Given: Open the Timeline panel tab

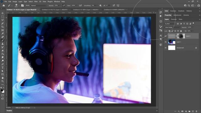Looking at the screenshot, I should point(9,111).
